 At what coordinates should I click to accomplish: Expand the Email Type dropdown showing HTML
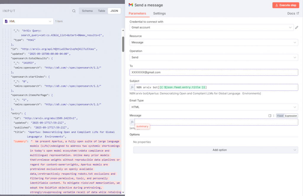(214, 107)
